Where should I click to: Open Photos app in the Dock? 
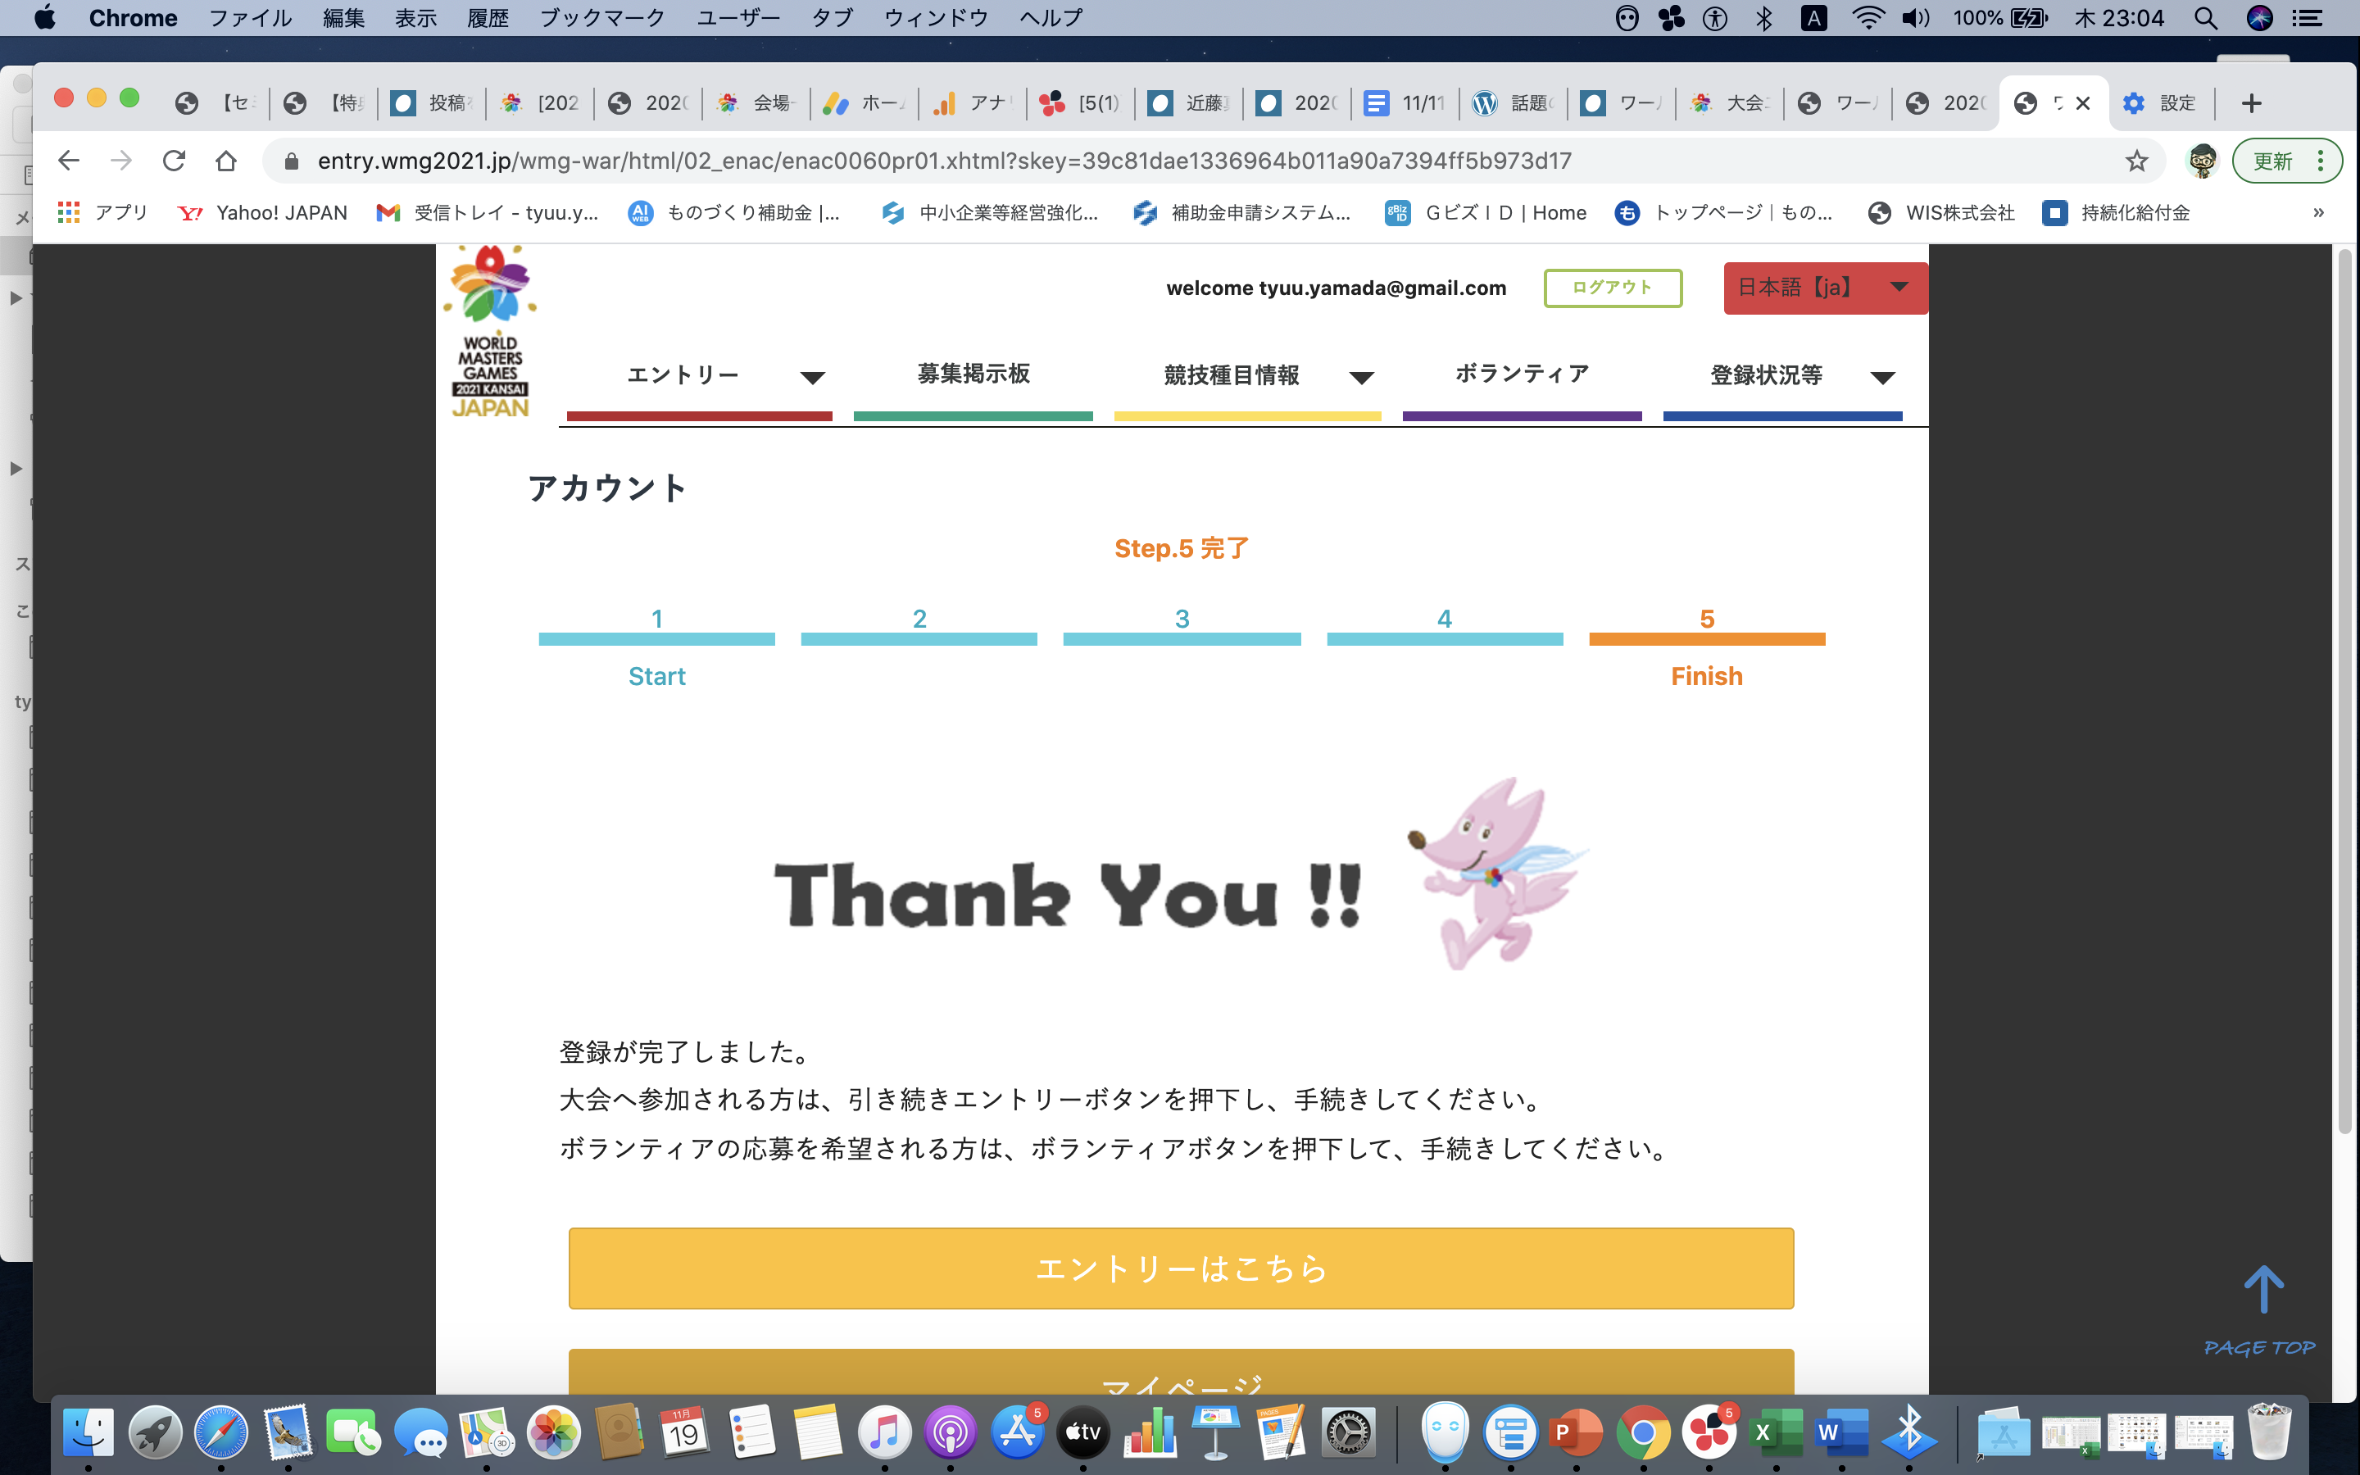coord(553,1432)
